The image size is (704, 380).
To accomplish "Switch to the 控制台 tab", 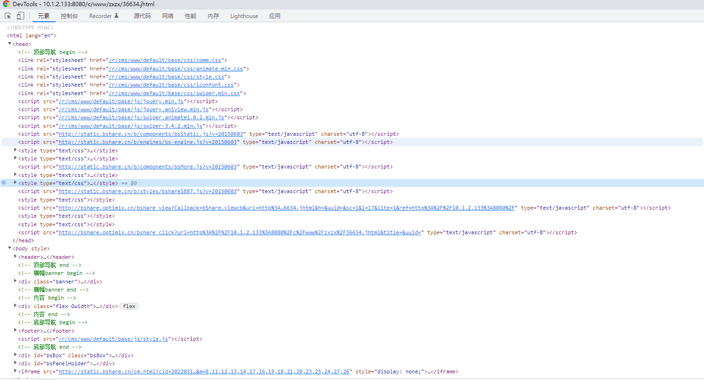I will coord(69,16).
